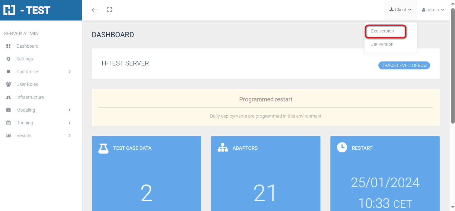Screen dimensions: 455x211
Task: Expand the Modeling submenu chevron
Action: pos(70,110)
